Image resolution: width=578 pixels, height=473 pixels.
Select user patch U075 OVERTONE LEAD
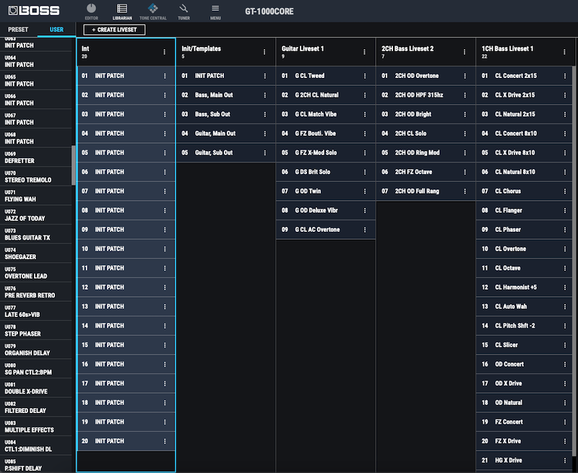35,272
